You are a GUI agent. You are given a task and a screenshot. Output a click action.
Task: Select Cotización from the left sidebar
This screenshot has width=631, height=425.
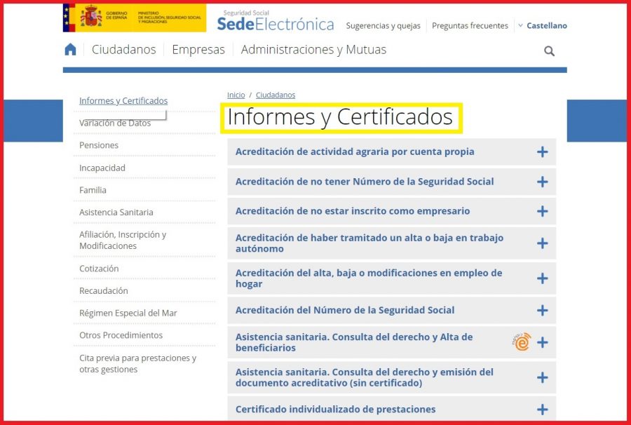tap(99, 268)
